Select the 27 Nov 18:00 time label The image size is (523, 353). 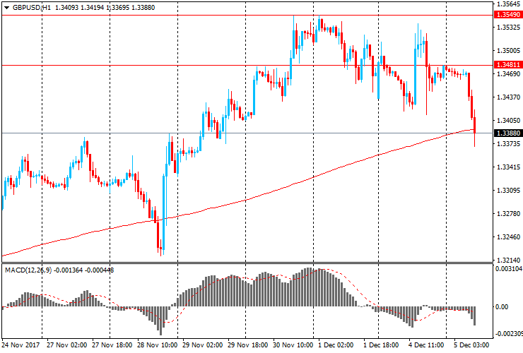(x=112, y=345)
